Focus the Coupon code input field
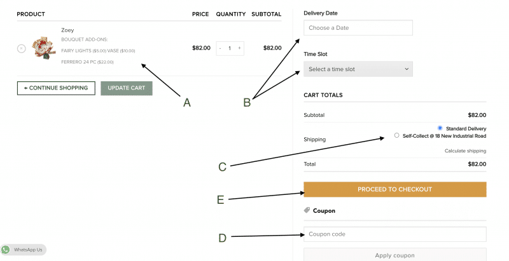Viewport: 509px width, 261px height. (394, 234)
